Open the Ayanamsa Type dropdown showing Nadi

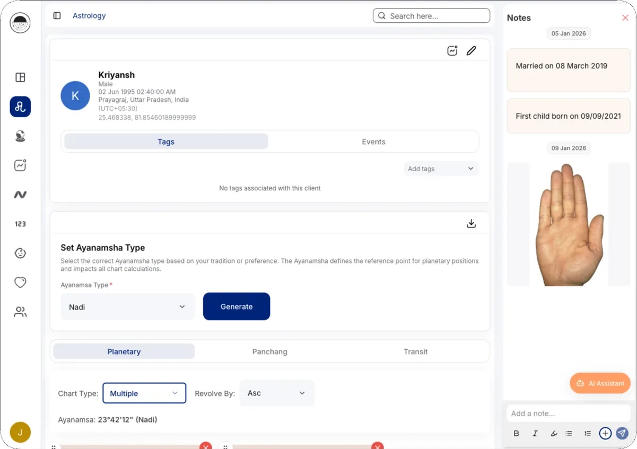pyautogui.click(x=128, y=307)
